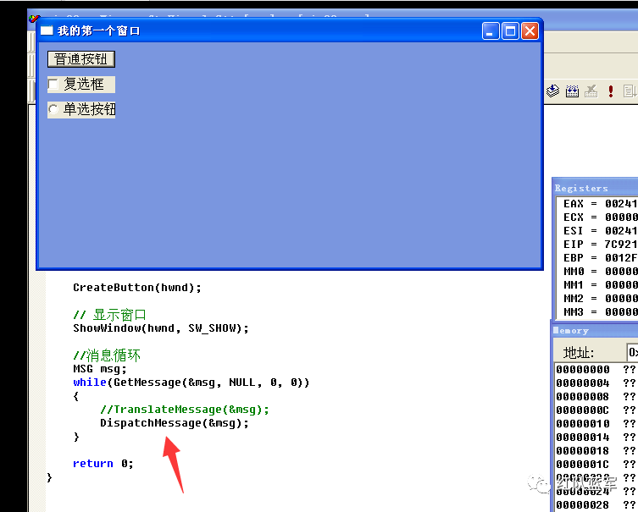638x512 pixels.
Task: Click the Memory panel title bar
Action: click(x=595, y=330)
